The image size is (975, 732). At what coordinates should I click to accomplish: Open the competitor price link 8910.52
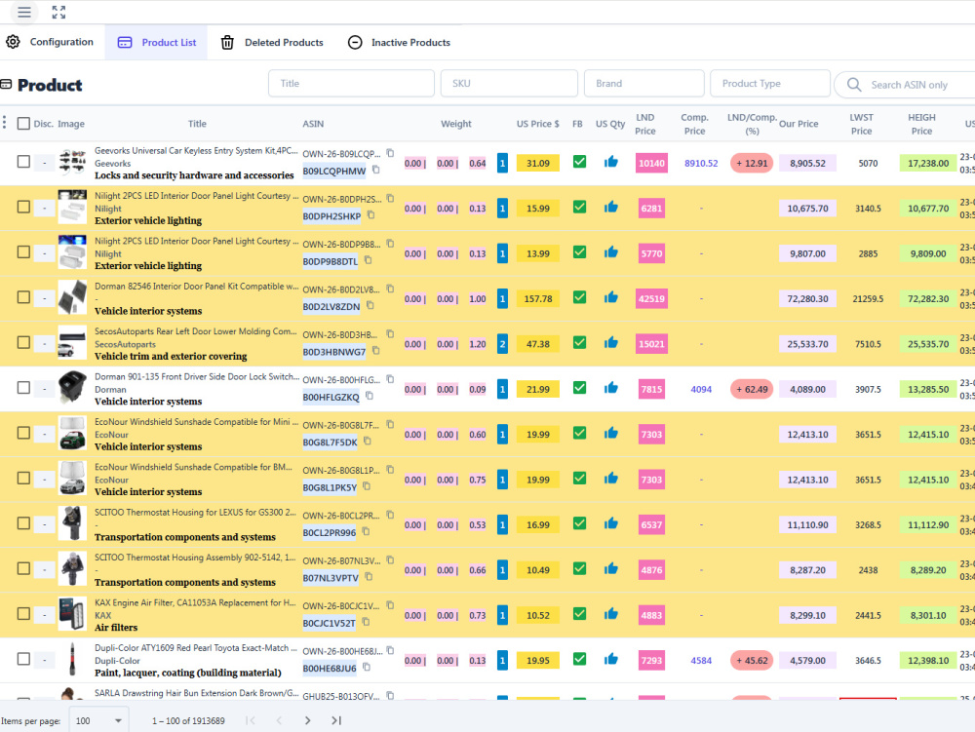701,164
